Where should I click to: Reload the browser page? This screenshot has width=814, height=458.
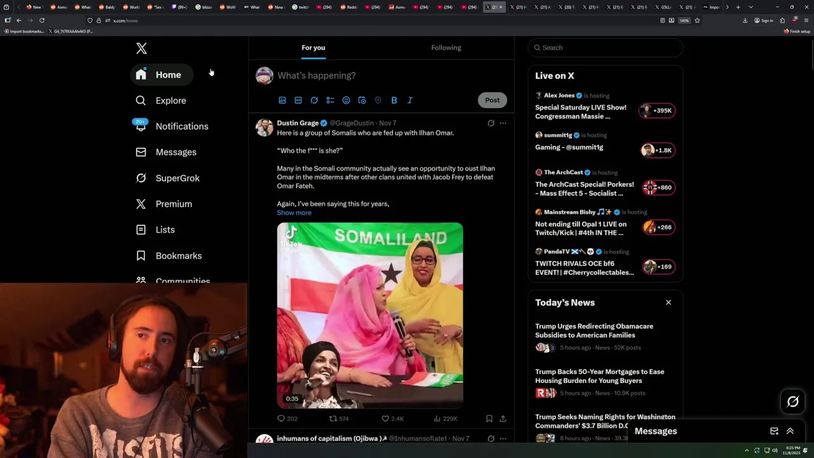pyautogui.click(x=42, y=20)
